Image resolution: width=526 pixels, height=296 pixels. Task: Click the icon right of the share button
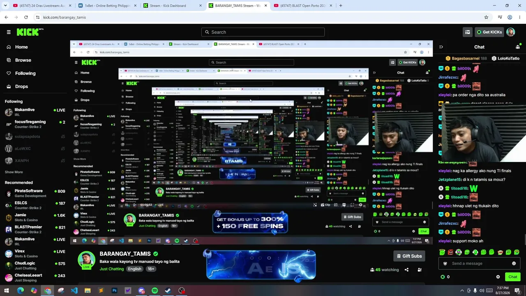tap(420, 270)
